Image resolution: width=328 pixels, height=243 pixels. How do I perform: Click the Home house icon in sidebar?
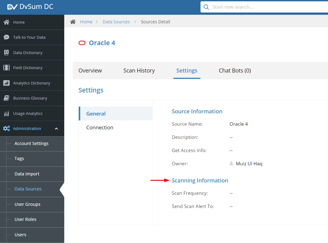coord(6,22)
